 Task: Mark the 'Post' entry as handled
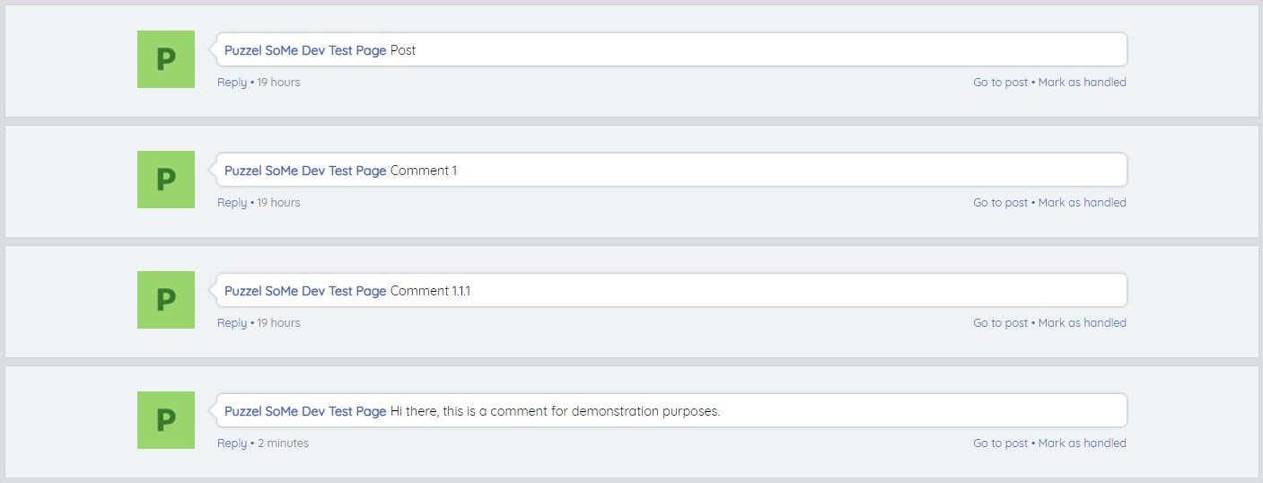(1082, 83)
